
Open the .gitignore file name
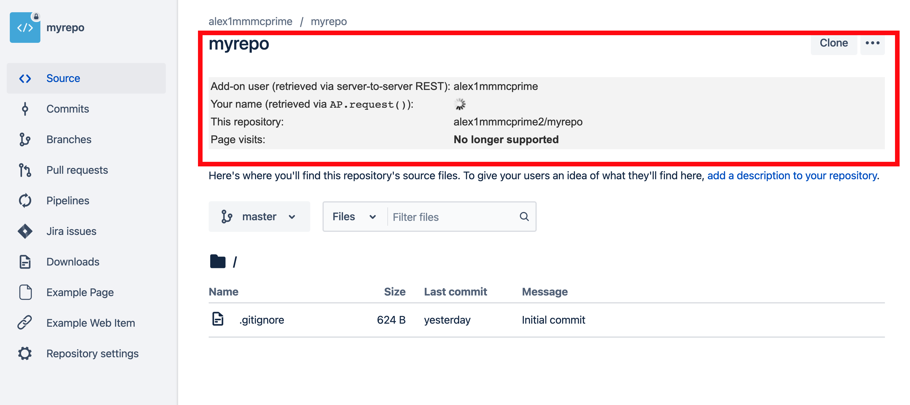click(262, 320)
